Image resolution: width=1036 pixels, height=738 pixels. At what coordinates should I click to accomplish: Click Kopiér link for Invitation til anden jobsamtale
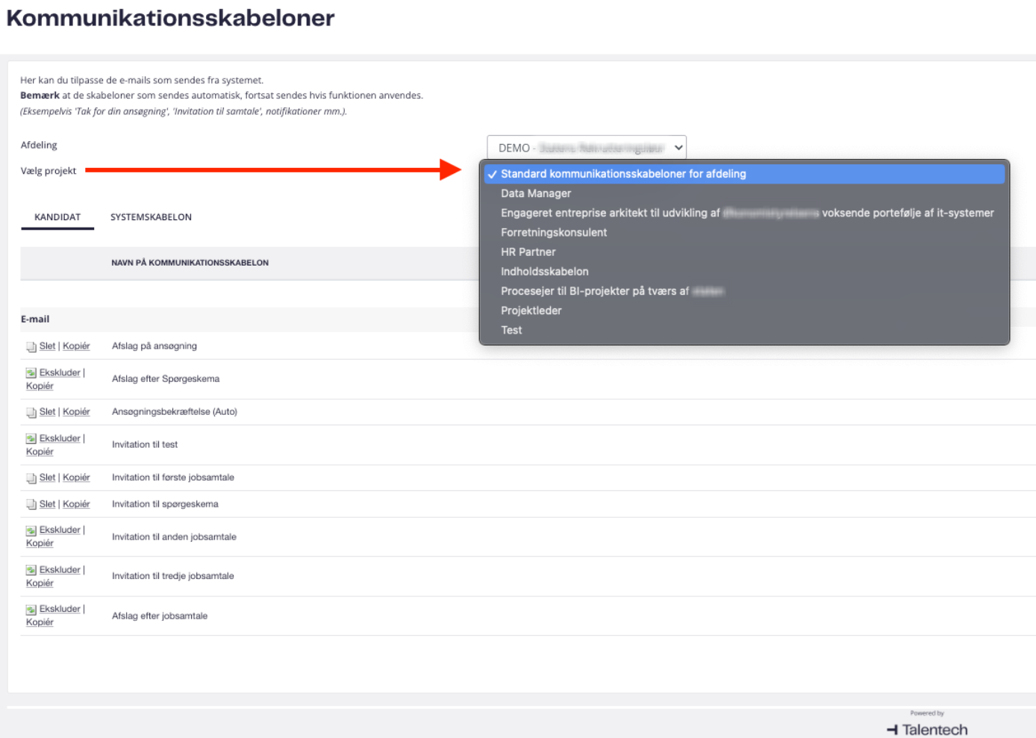[40, 543]
